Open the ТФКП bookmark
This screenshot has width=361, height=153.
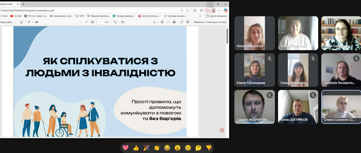(x=80, y=16)
